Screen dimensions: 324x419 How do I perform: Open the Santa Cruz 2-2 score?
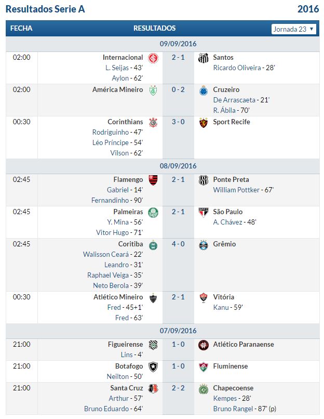178,388
